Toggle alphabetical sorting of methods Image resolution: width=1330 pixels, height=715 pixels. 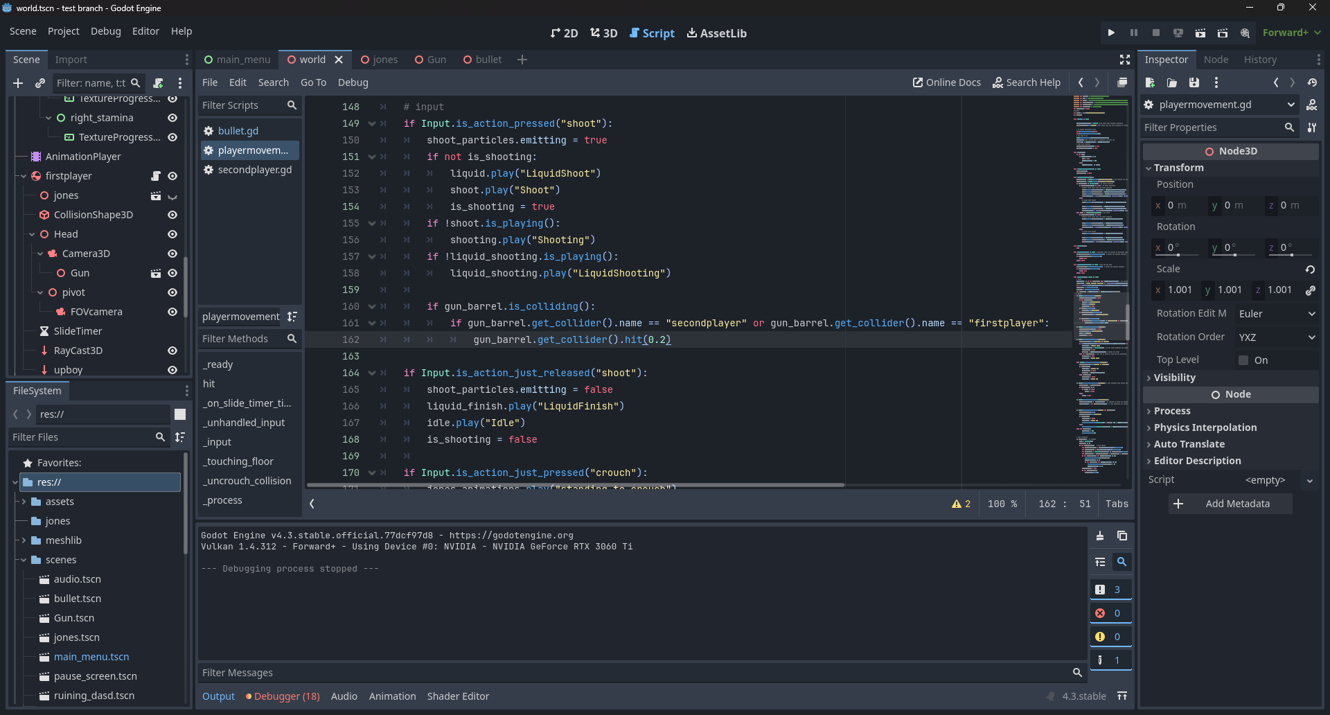(x=292, y=317)
